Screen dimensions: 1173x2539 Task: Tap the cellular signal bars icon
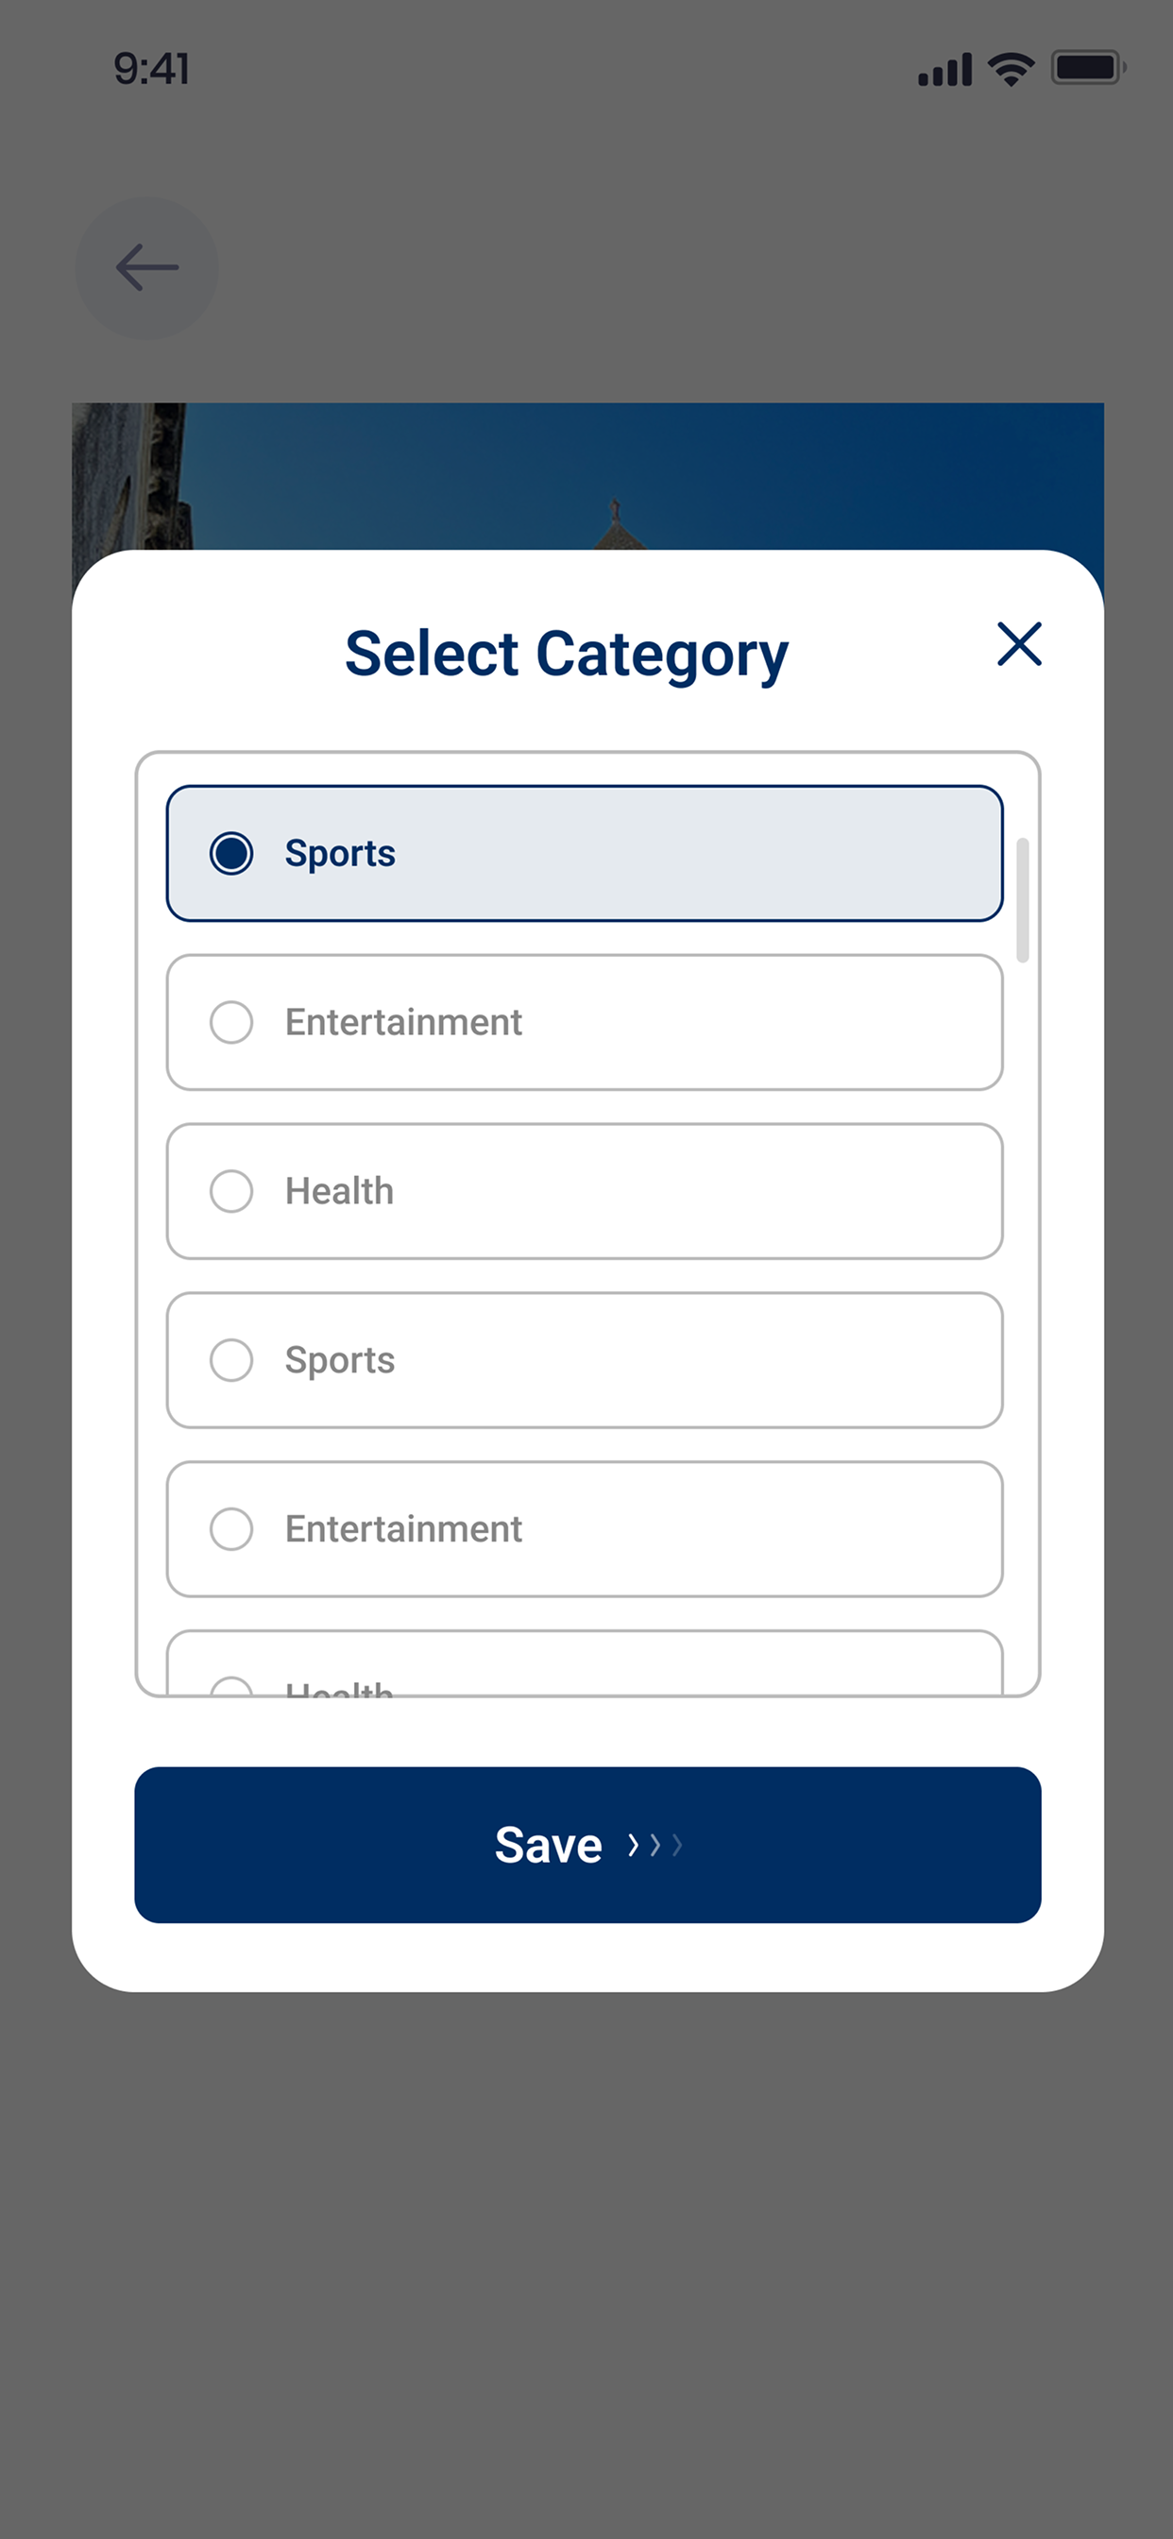pyautogui.click(x=945, y=70)
